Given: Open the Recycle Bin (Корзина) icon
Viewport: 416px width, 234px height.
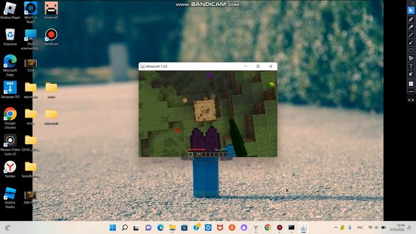Looking at the screenshot, I should tap(10, 36).
